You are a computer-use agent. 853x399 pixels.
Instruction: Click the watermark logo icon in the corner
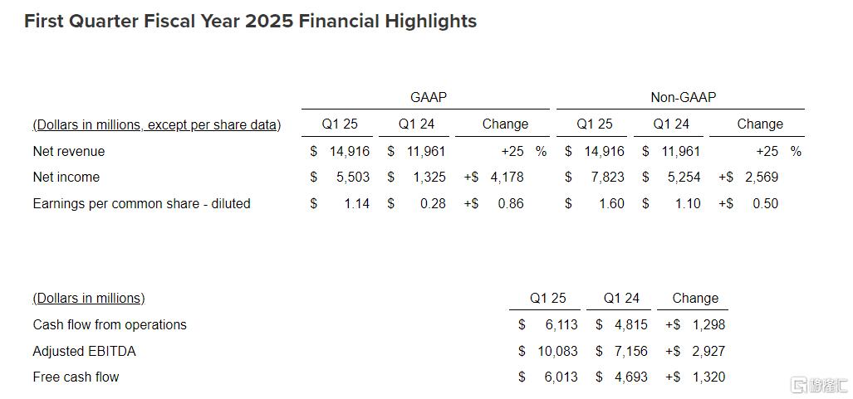point(799,385)
